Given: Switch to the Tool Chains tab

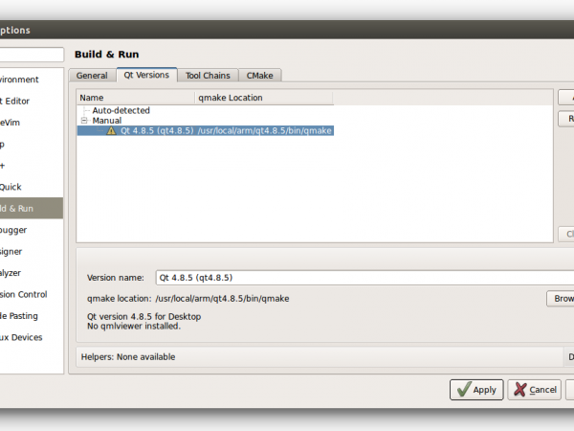Looking at the screenshot, I should [x=208, y=76].
